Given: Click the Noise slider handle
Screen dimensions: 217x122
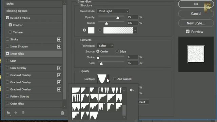Looking at the screenshot, I should coord(106,23).
